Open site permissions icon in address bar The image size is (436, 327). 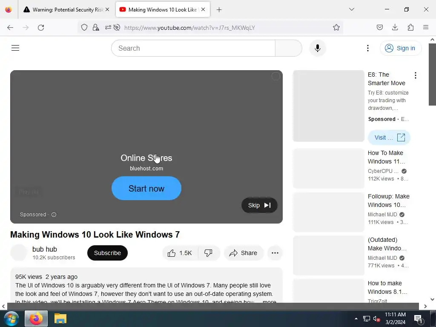pos(108,27)
